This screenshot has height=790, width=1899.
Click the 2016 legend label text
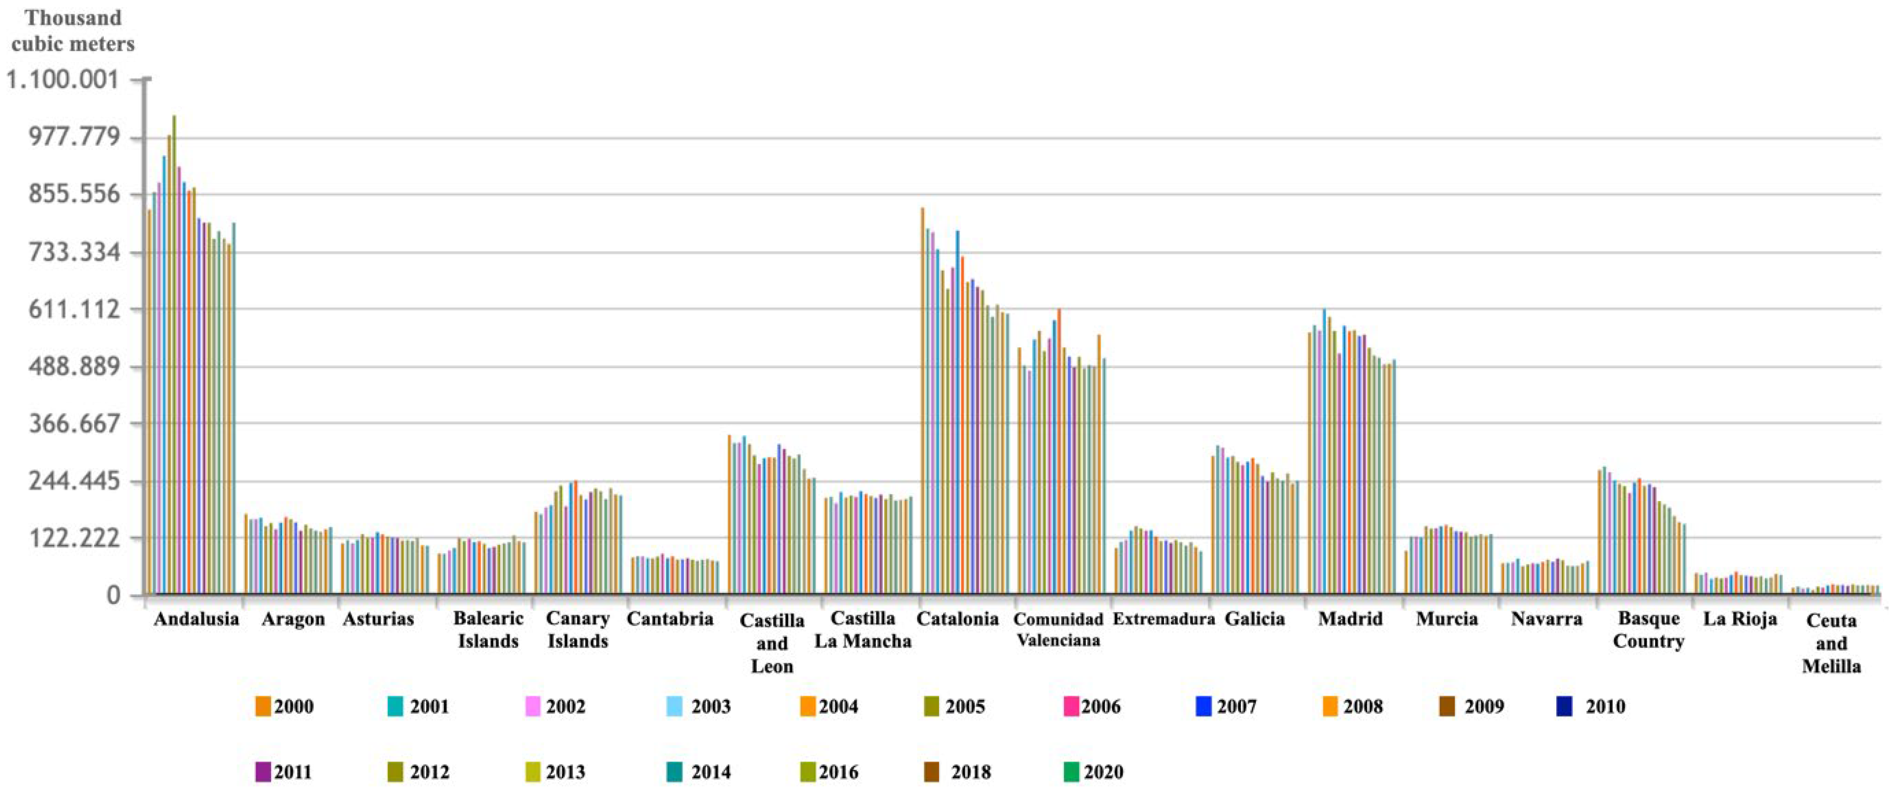click(838, 772)
